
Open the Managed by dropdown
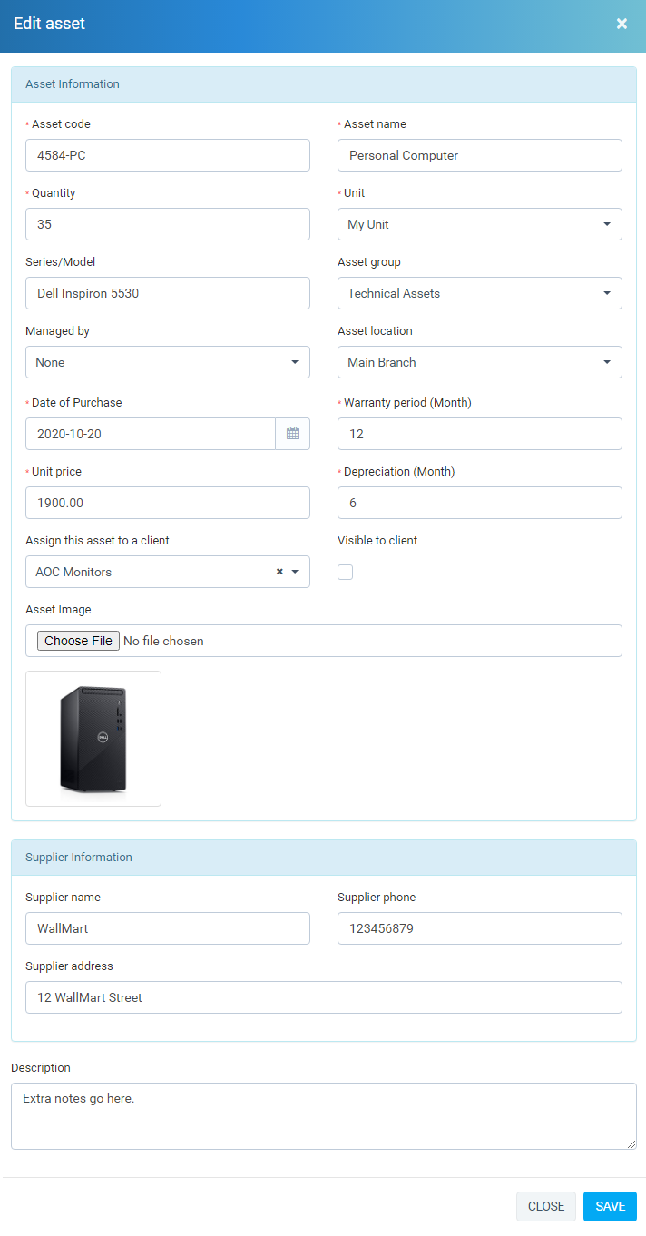(167, 362)
